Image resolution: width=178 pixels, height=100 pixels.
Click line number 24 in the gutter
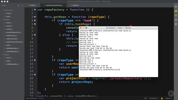[31, 93]
